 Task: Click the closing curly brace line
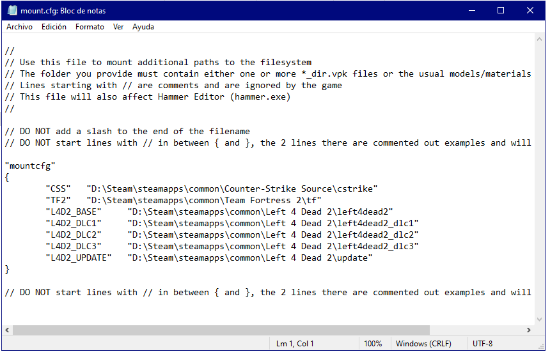coord(7,270)
